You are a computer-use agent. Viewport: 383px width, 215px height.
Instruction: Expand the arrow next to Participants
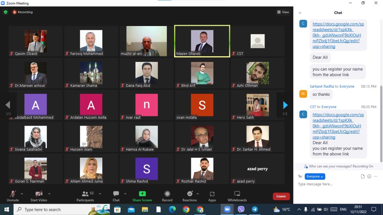[100, 194]
